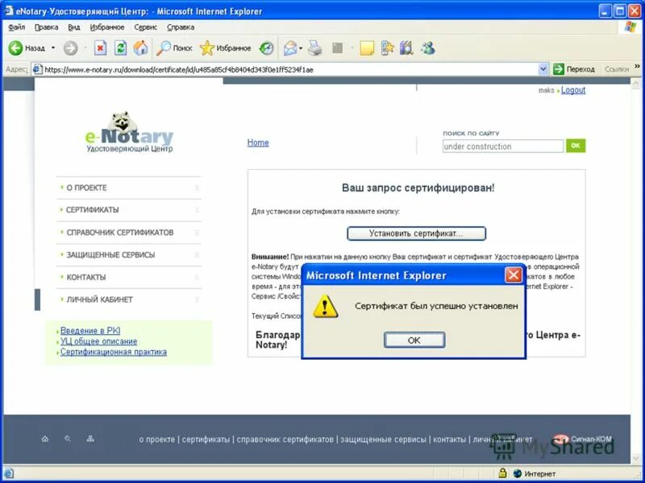Click the yellow warning icon in dialog
The image size is (645, 483).
point(326,306)
